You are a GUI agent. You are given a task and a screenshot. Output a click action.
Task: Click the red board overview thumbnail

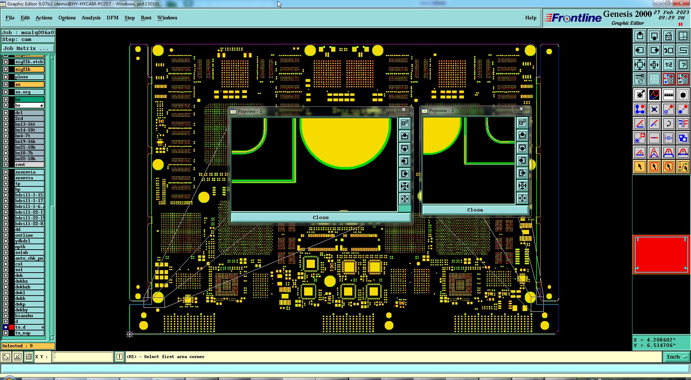[661, 255]
